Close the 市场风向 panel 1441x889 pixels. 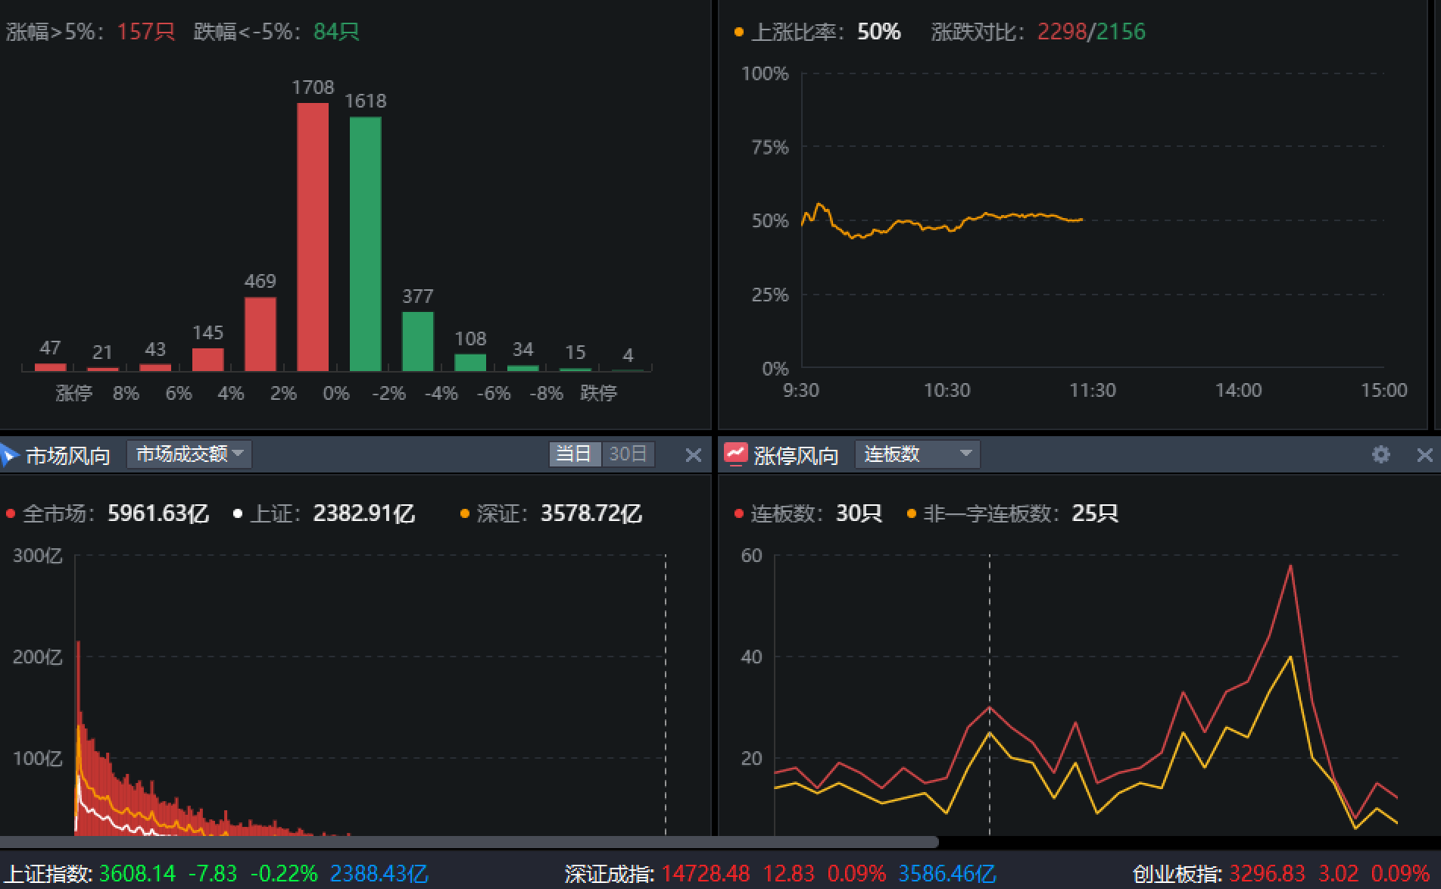(693, 455)
